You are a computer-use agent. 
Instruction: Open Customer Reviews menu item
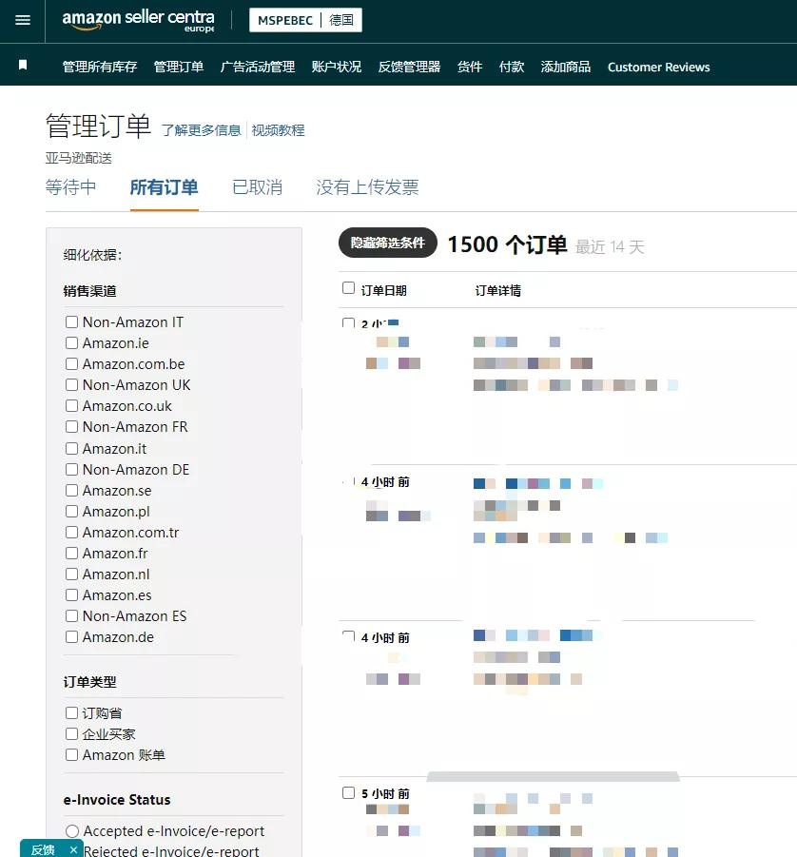click(659, 67)
